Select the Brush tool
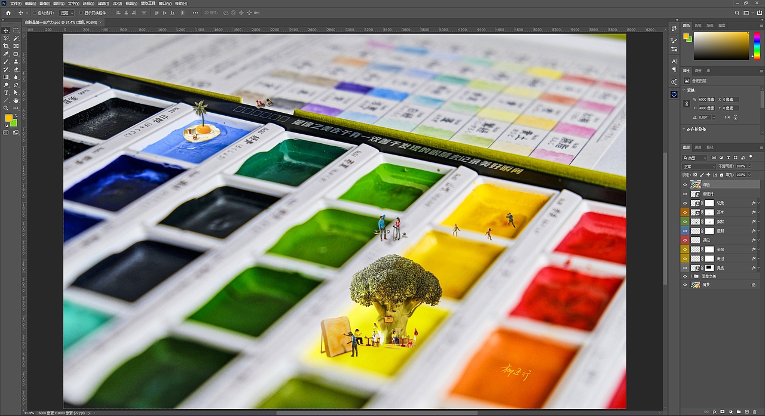 (6, 61)
